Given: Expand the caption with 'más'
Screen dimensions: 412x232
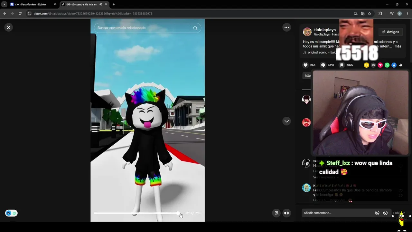Looking at the screenshot, I should click(x=398, y=46).
